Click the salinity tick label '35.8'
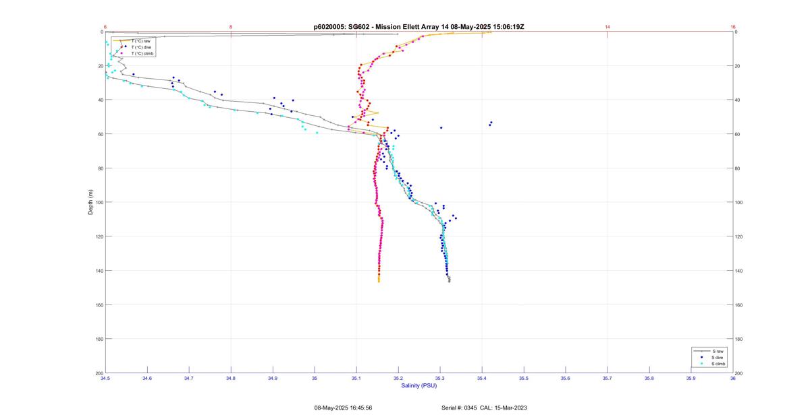 coord(649,379)
